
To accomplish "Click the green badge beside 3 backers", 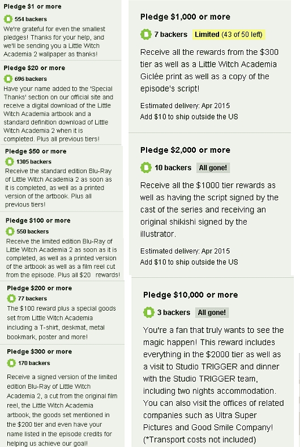I will (x=148, y=312).
